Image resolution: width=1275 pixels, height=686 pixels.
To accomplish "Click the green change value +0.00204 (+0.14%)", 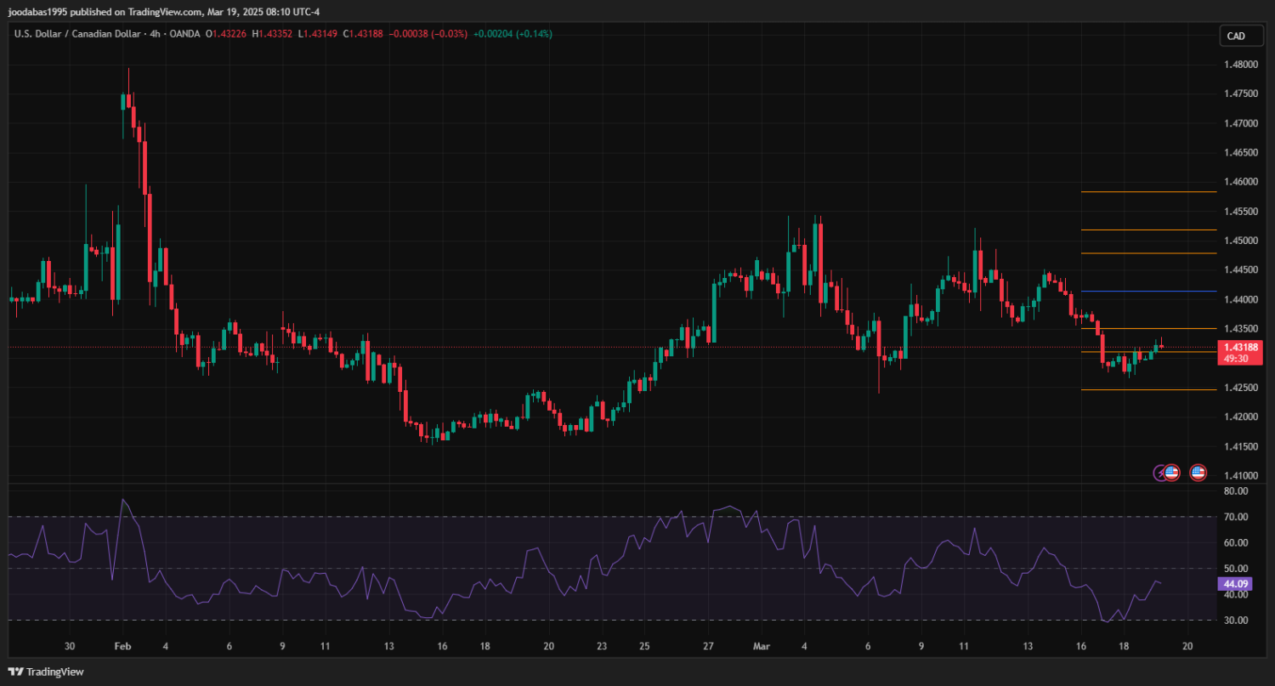I will click(513, 34).
